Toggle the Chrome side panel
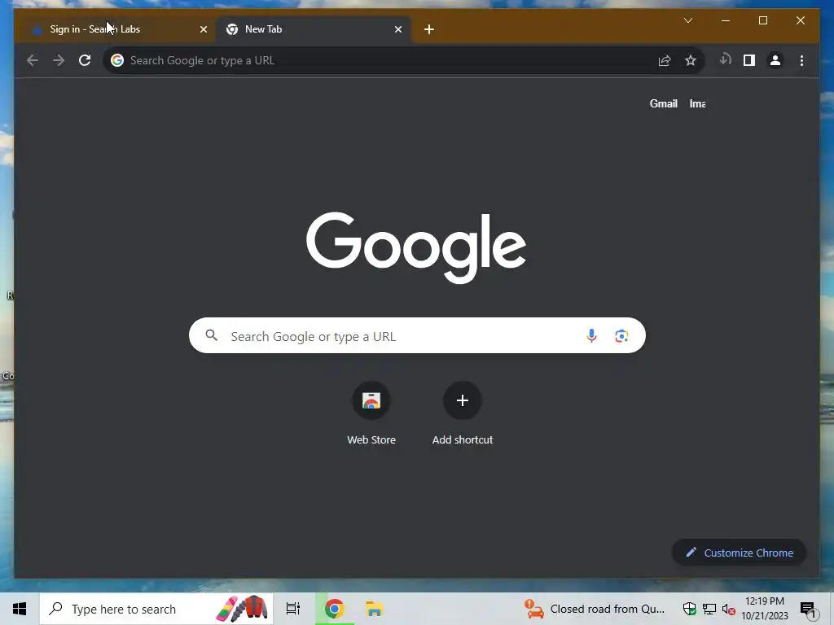 [749, 60]
